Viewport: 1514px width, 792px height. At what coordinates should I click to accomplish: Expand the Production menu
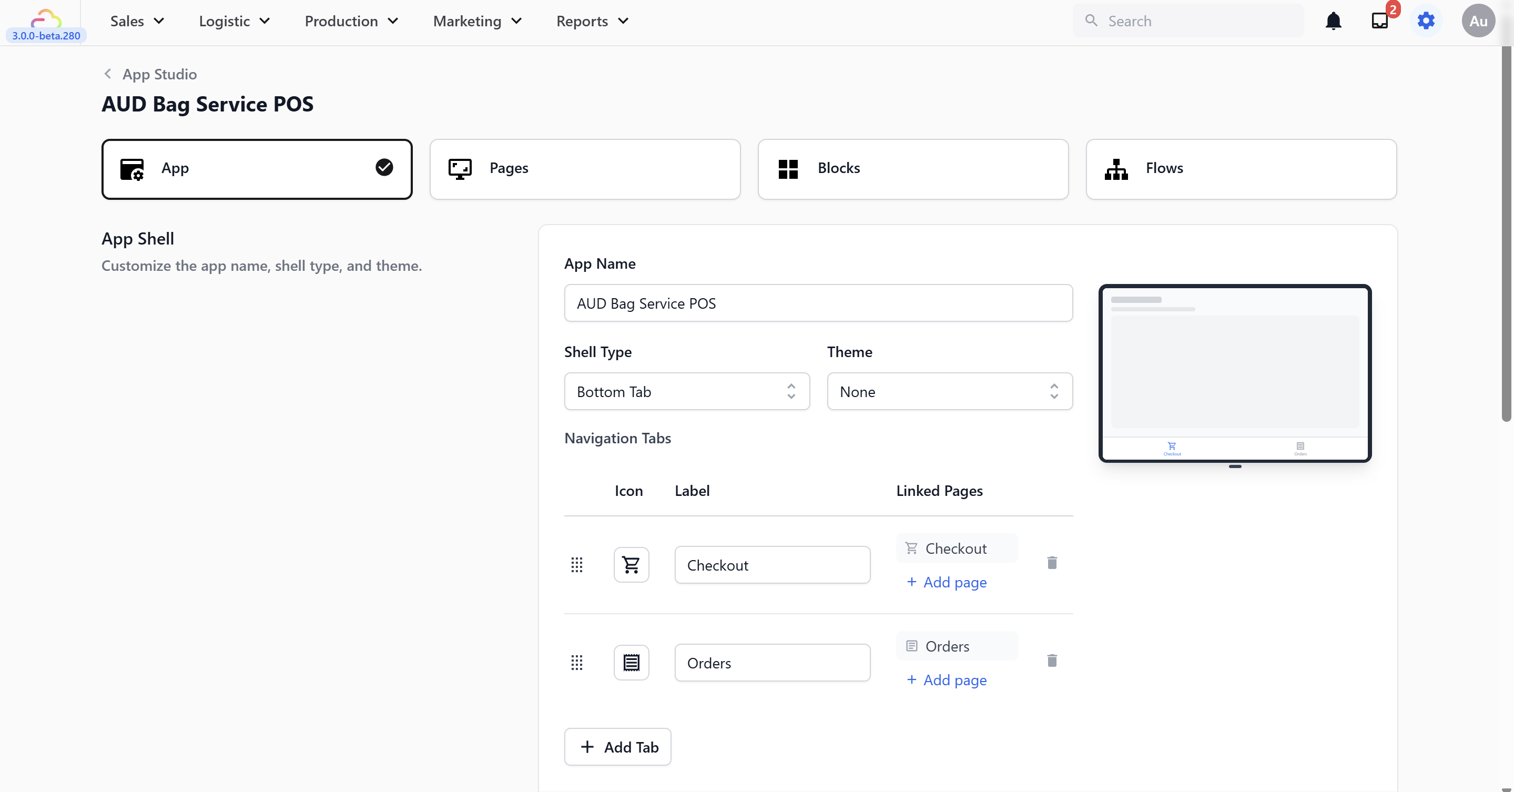coord(351,21)
